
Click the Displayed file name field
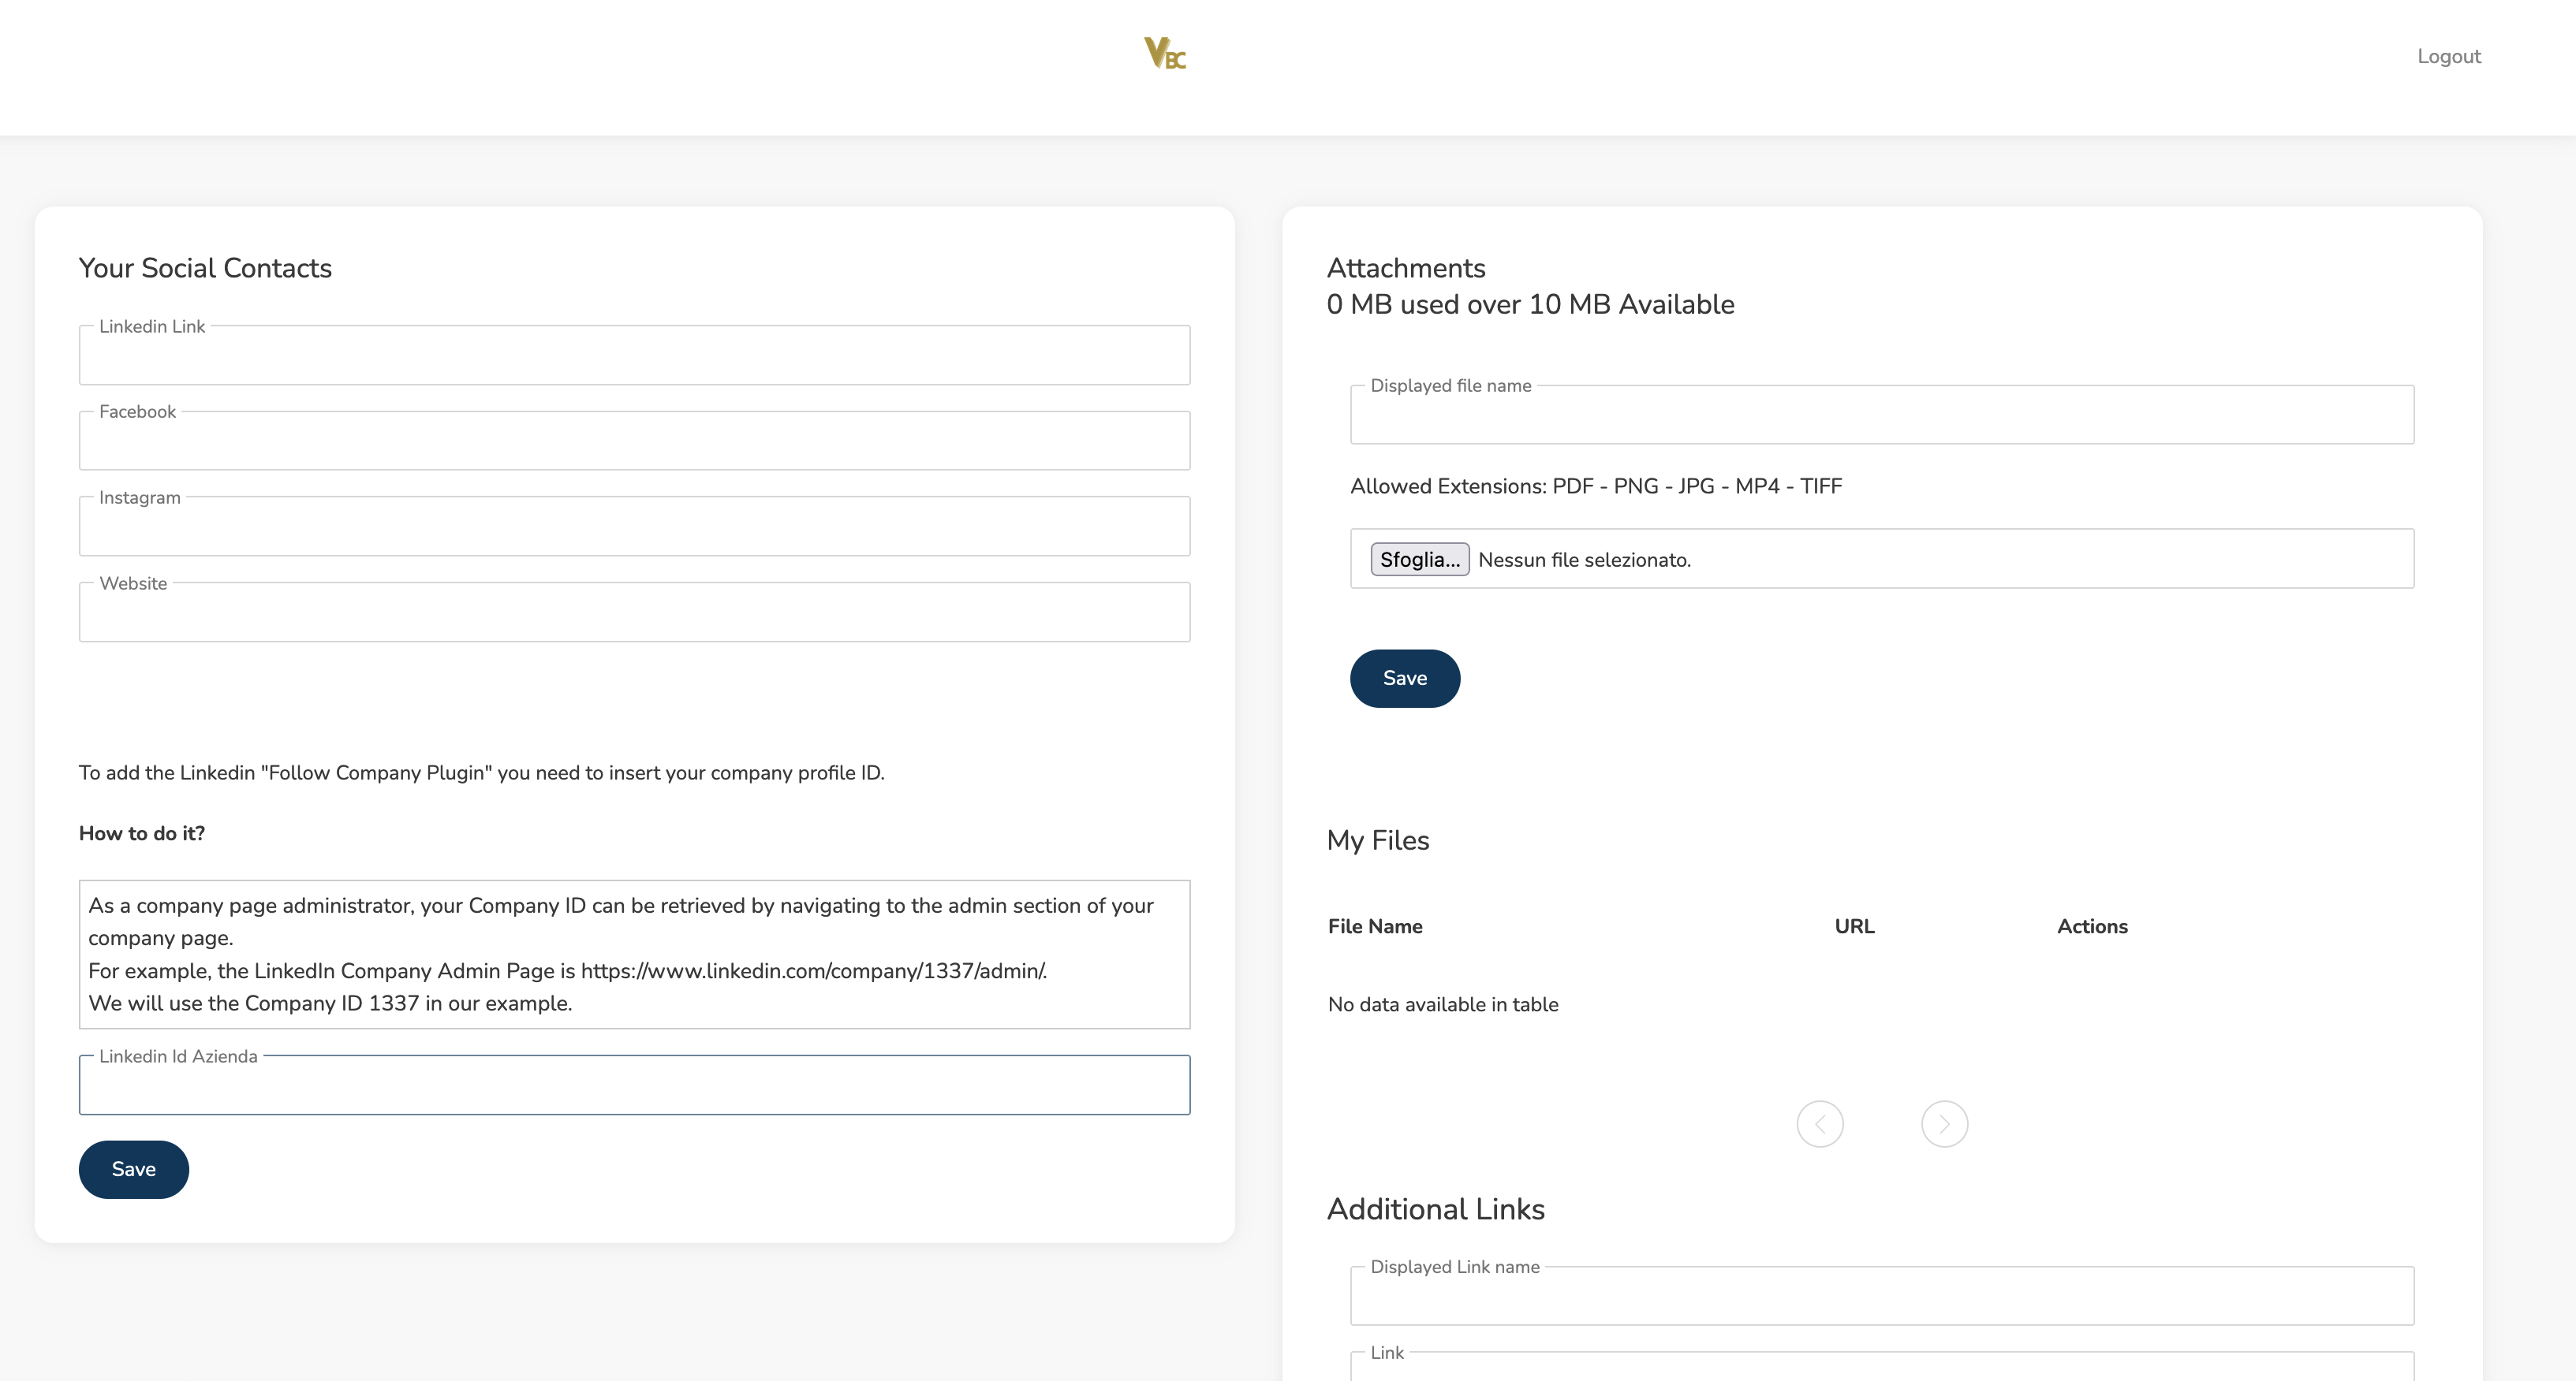1881,415
